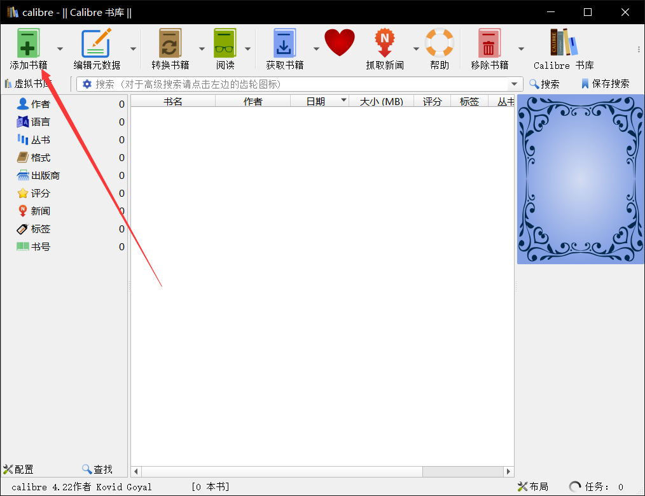Open the 布局 layout button
This screenshot has height=496, width=645.
point(532,486)
